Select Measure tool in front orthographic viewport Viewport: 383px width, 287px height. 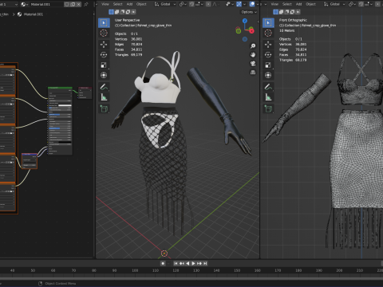[x=268, y=97]
